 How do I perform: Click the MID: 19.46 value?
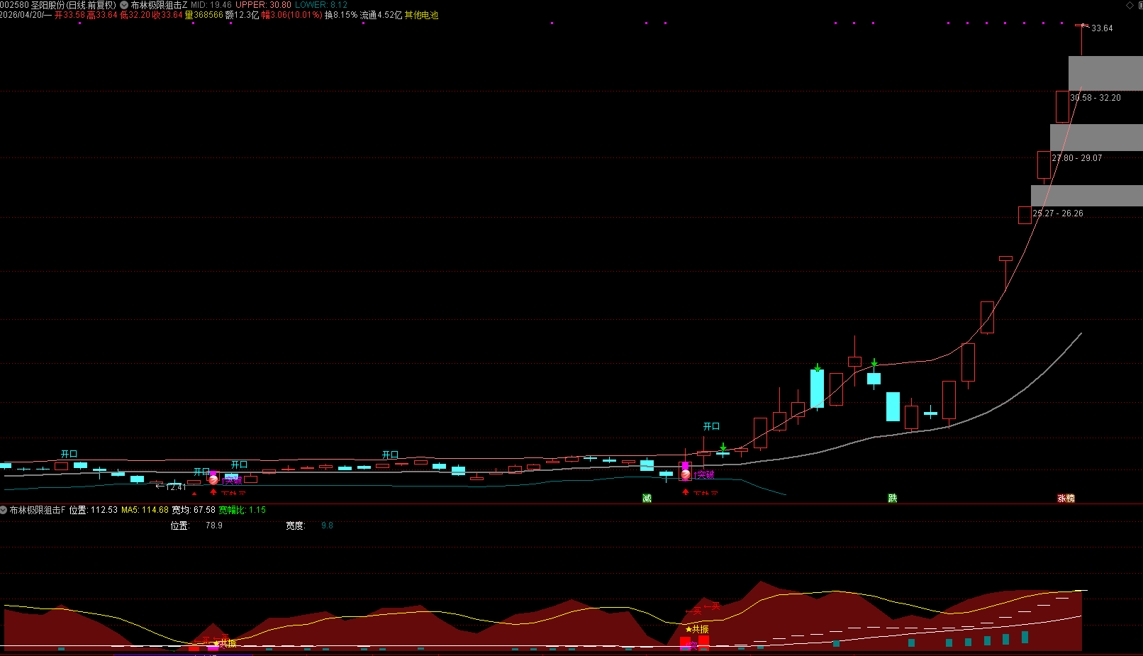coord(211,5)
